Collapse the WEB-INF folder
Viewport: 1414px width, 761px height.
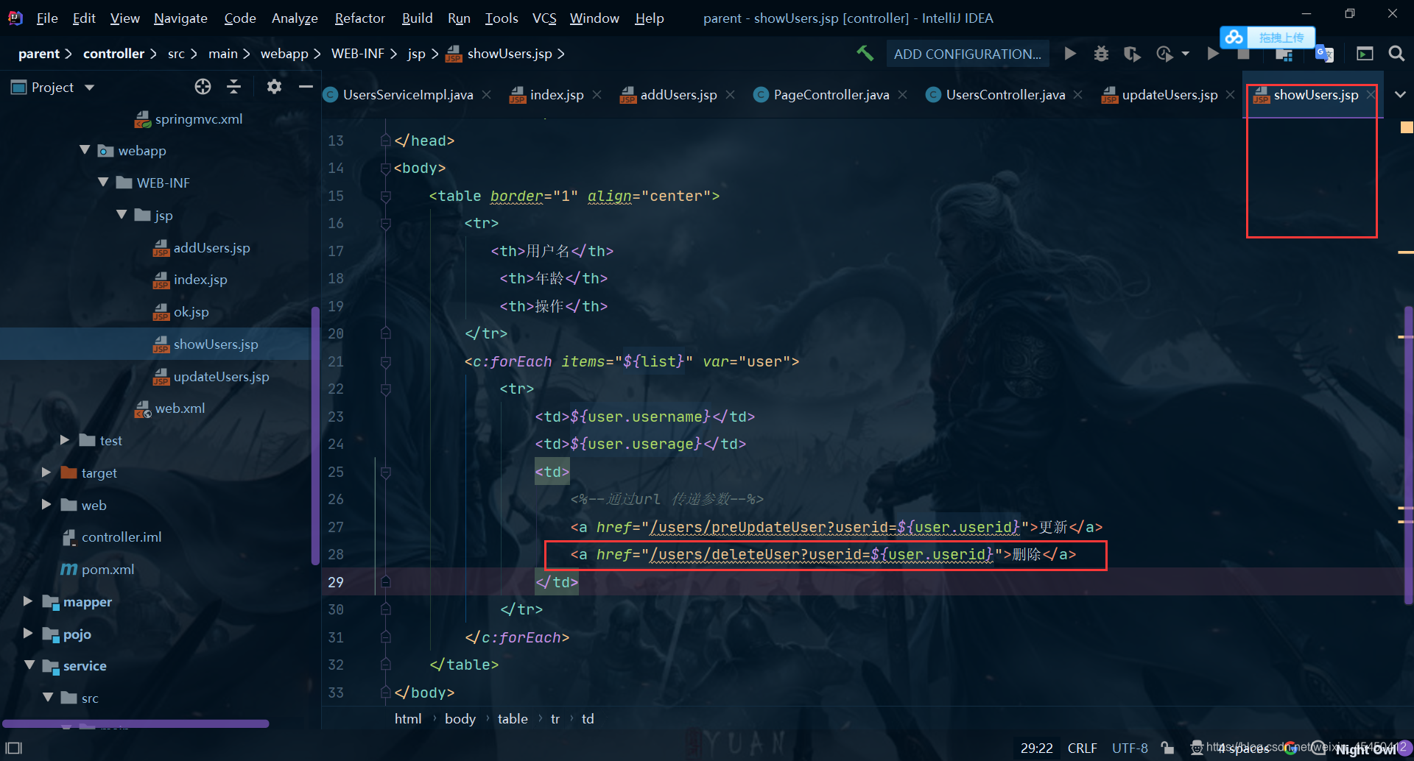click(103, 183)
